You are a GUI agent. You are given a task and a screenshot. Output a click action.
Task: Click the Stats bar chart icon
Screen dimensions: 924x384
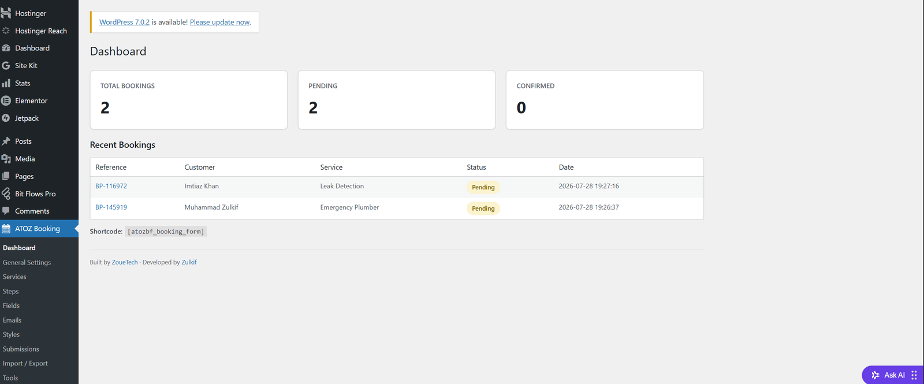click(x=6, y=83)
